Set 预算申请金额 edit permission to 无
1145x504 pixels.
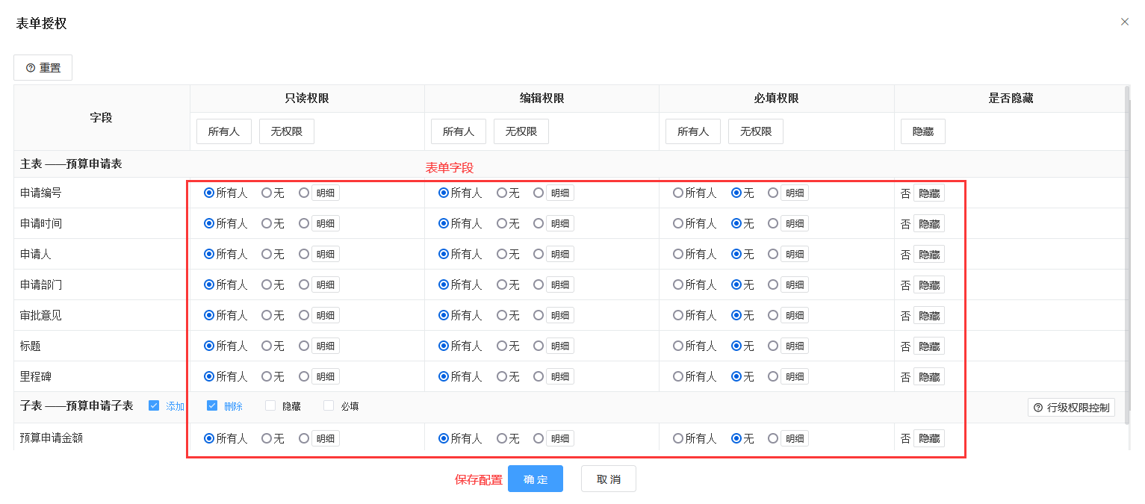(502, 438)
